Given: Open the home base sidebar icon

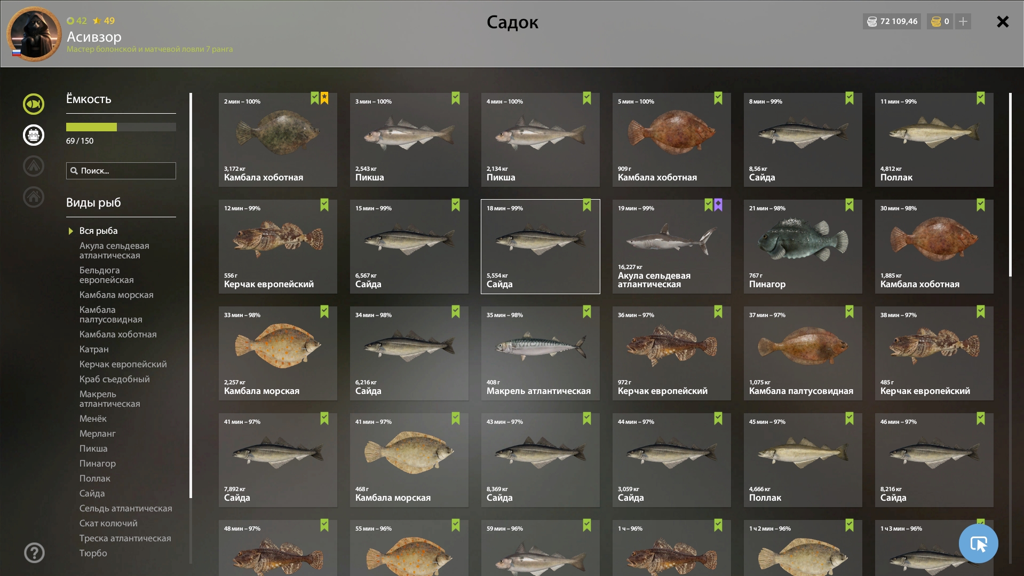Looking at the screenshot, I should coord(33,197).
